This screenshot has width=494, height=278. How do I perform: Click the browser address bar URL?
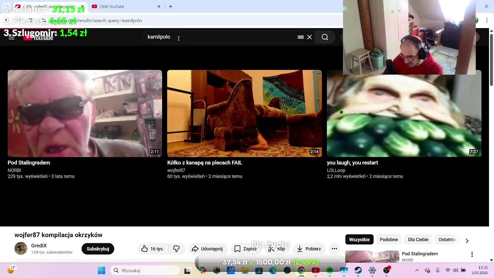96,20
